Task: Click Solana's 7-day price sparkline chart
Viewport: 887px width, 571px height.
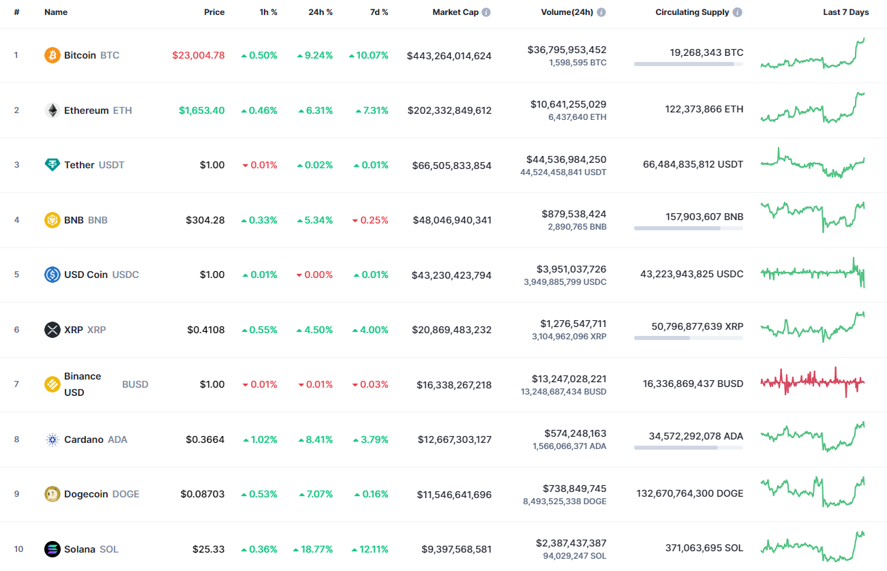Action: coord(812,547)
